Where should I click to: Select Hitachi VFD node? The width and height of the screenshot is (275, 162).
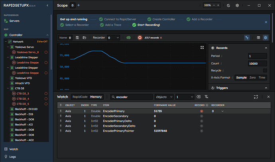(22, 83)
